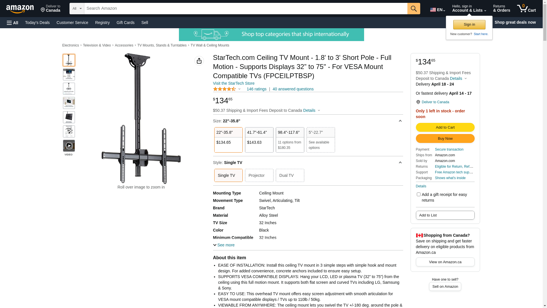Image resolution: width=547 pixels, height=308 pixels.
Task: Open the EN language dropdown
Action: pos(437,10)
